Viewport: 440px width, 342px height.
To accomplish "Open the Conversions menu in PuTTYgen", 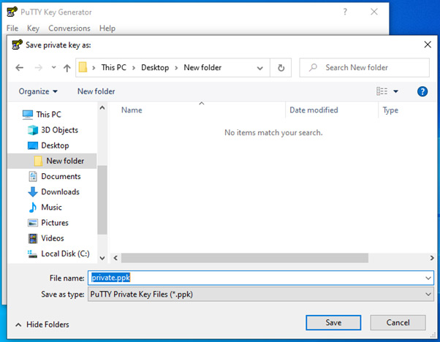I will [69, 28].
